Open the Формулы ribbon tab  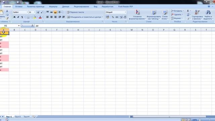point(53,6)
